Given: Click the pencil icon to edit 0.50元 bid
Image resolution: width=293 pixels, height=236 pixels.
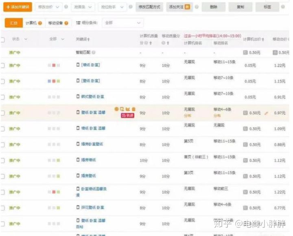Looking at the screenshot, I should (267, 113).
